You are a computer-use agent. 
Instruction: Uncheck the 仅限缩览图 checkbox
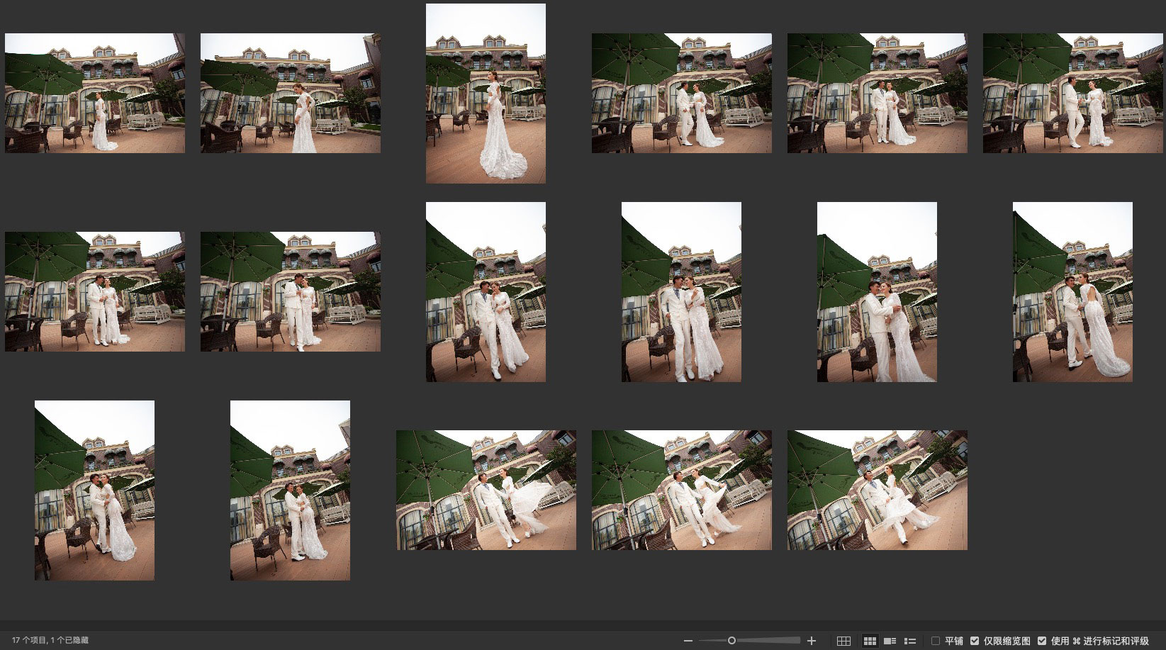(x=975, y=641)
